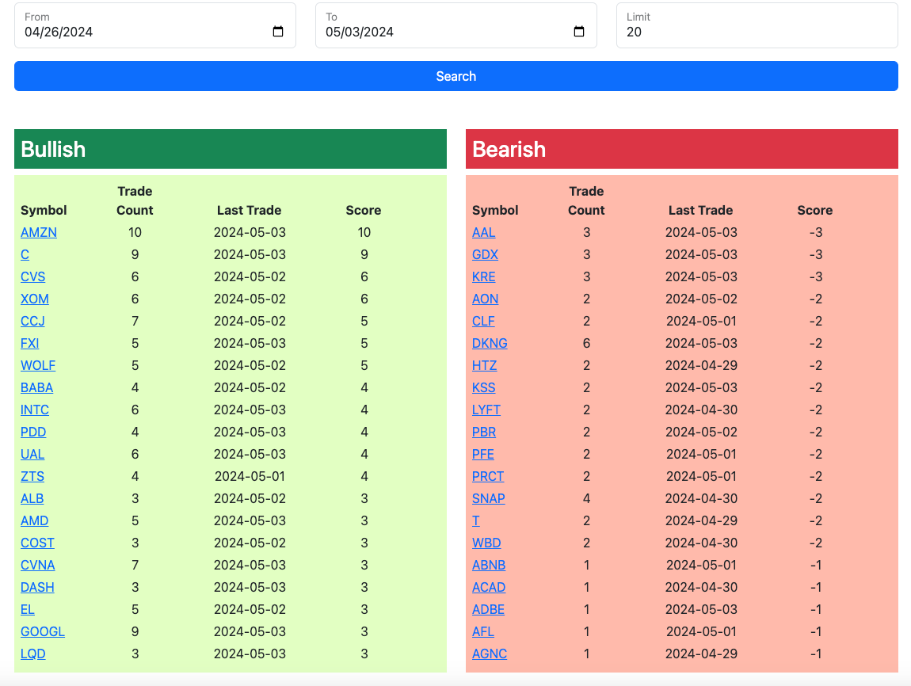Screen dimensions: 911x686
Task: Open the KSS symbol link
Action: (x=483, y=387)
